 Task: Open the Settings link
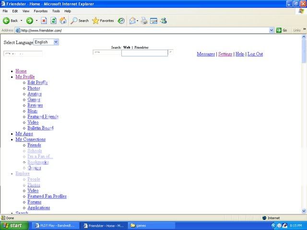[x=225, y=54]
